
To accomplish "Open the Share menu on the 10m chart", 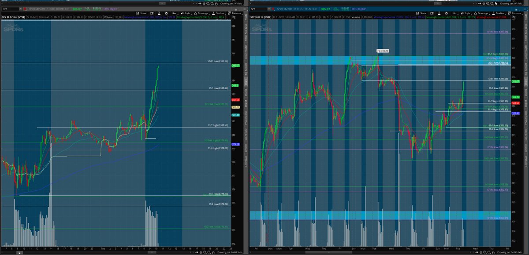I will [141, 13].
